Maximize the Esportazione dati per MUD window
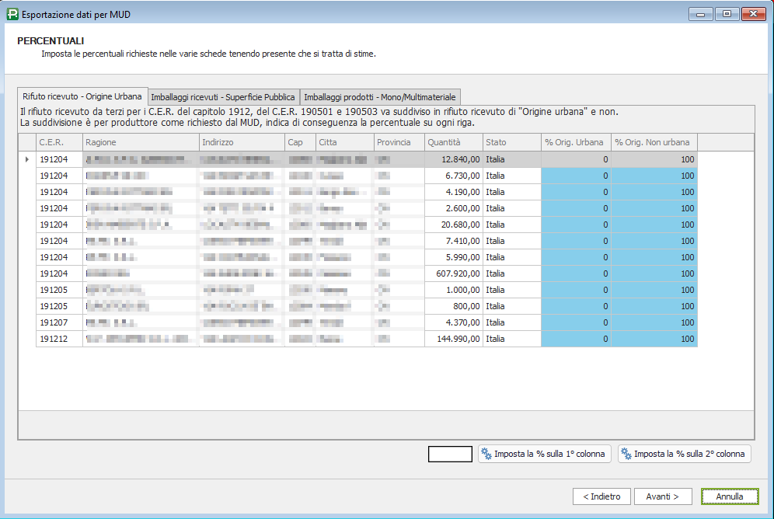Screen dimensions: 774x519 point(727,13)
